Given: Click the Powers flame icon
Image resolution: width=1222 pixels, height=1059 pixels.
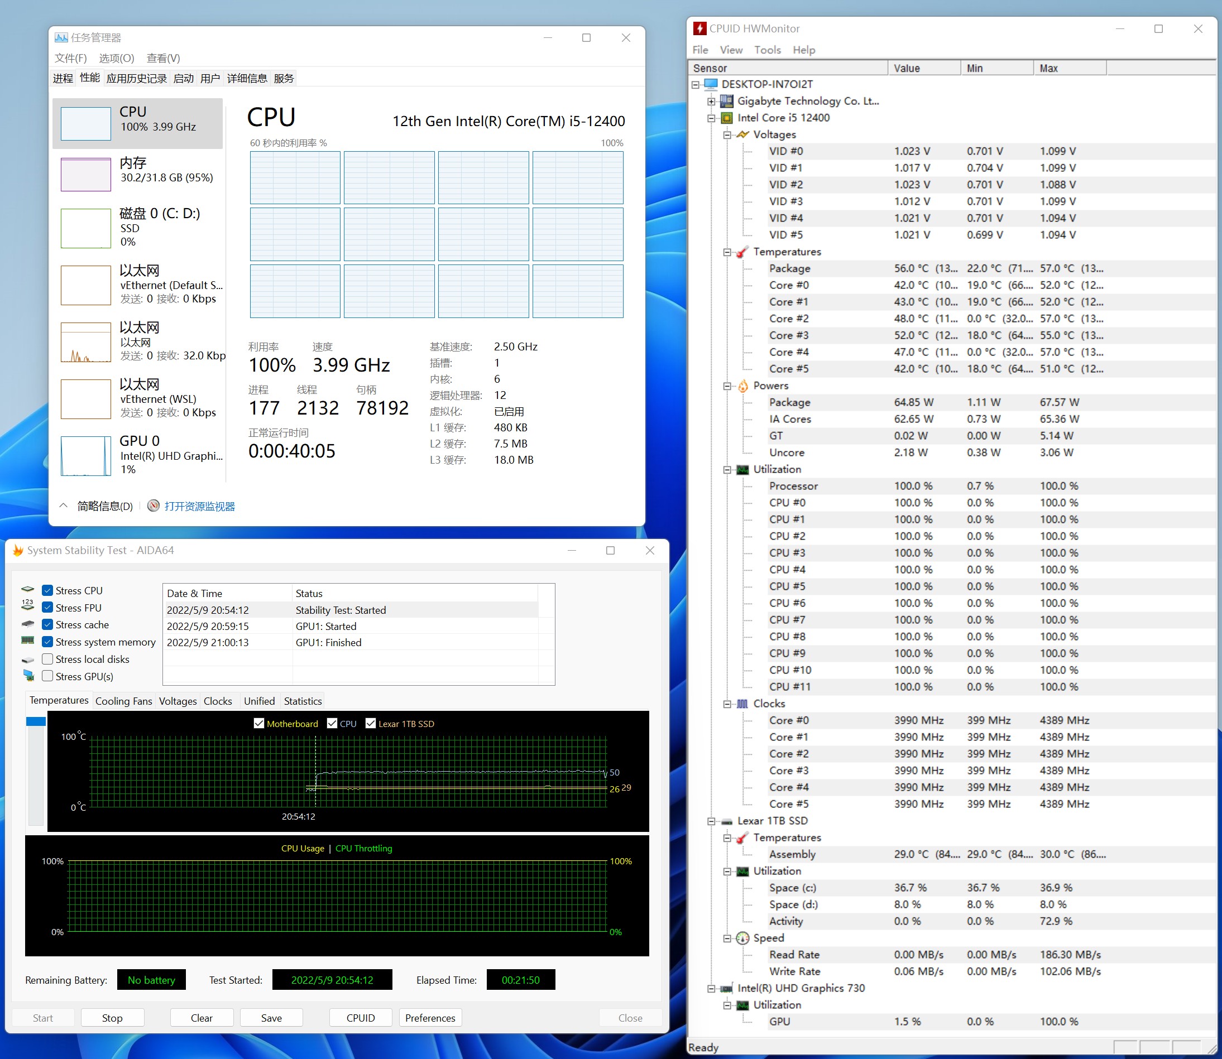Looking at the screenshot, I should click(742, 386).
